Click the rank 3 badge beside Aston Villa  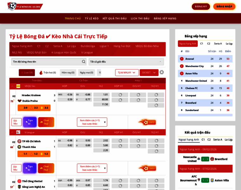[182, 73]
